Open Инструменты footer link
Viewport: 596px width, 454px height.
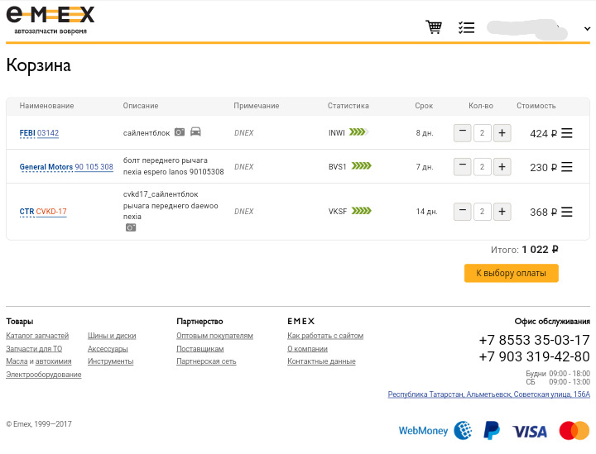111,361
